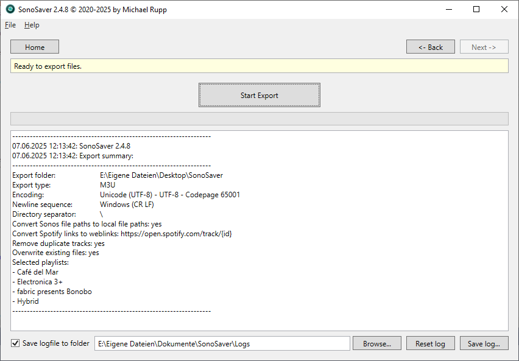Image resolution: width=519 pixels, height=361 pixels.
Task: Open the File menu
Action: (10, 25)
